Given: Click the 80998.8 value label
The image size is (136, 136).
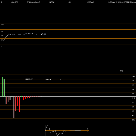Looking at the screenshot, I should coord(48,80).
